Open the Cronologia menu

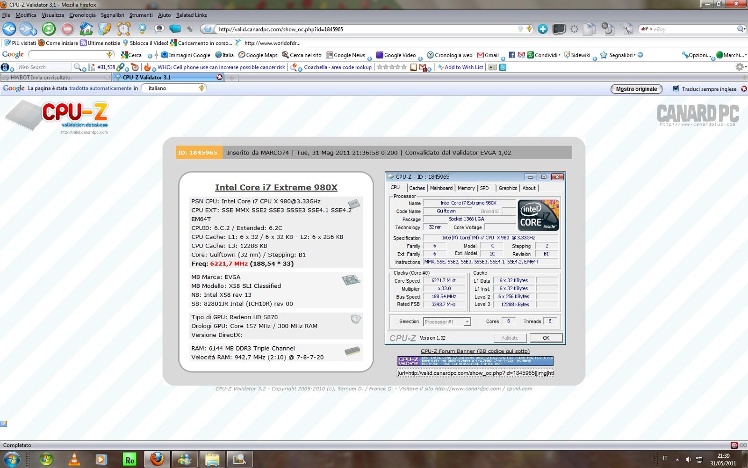(x=82, y=15)
